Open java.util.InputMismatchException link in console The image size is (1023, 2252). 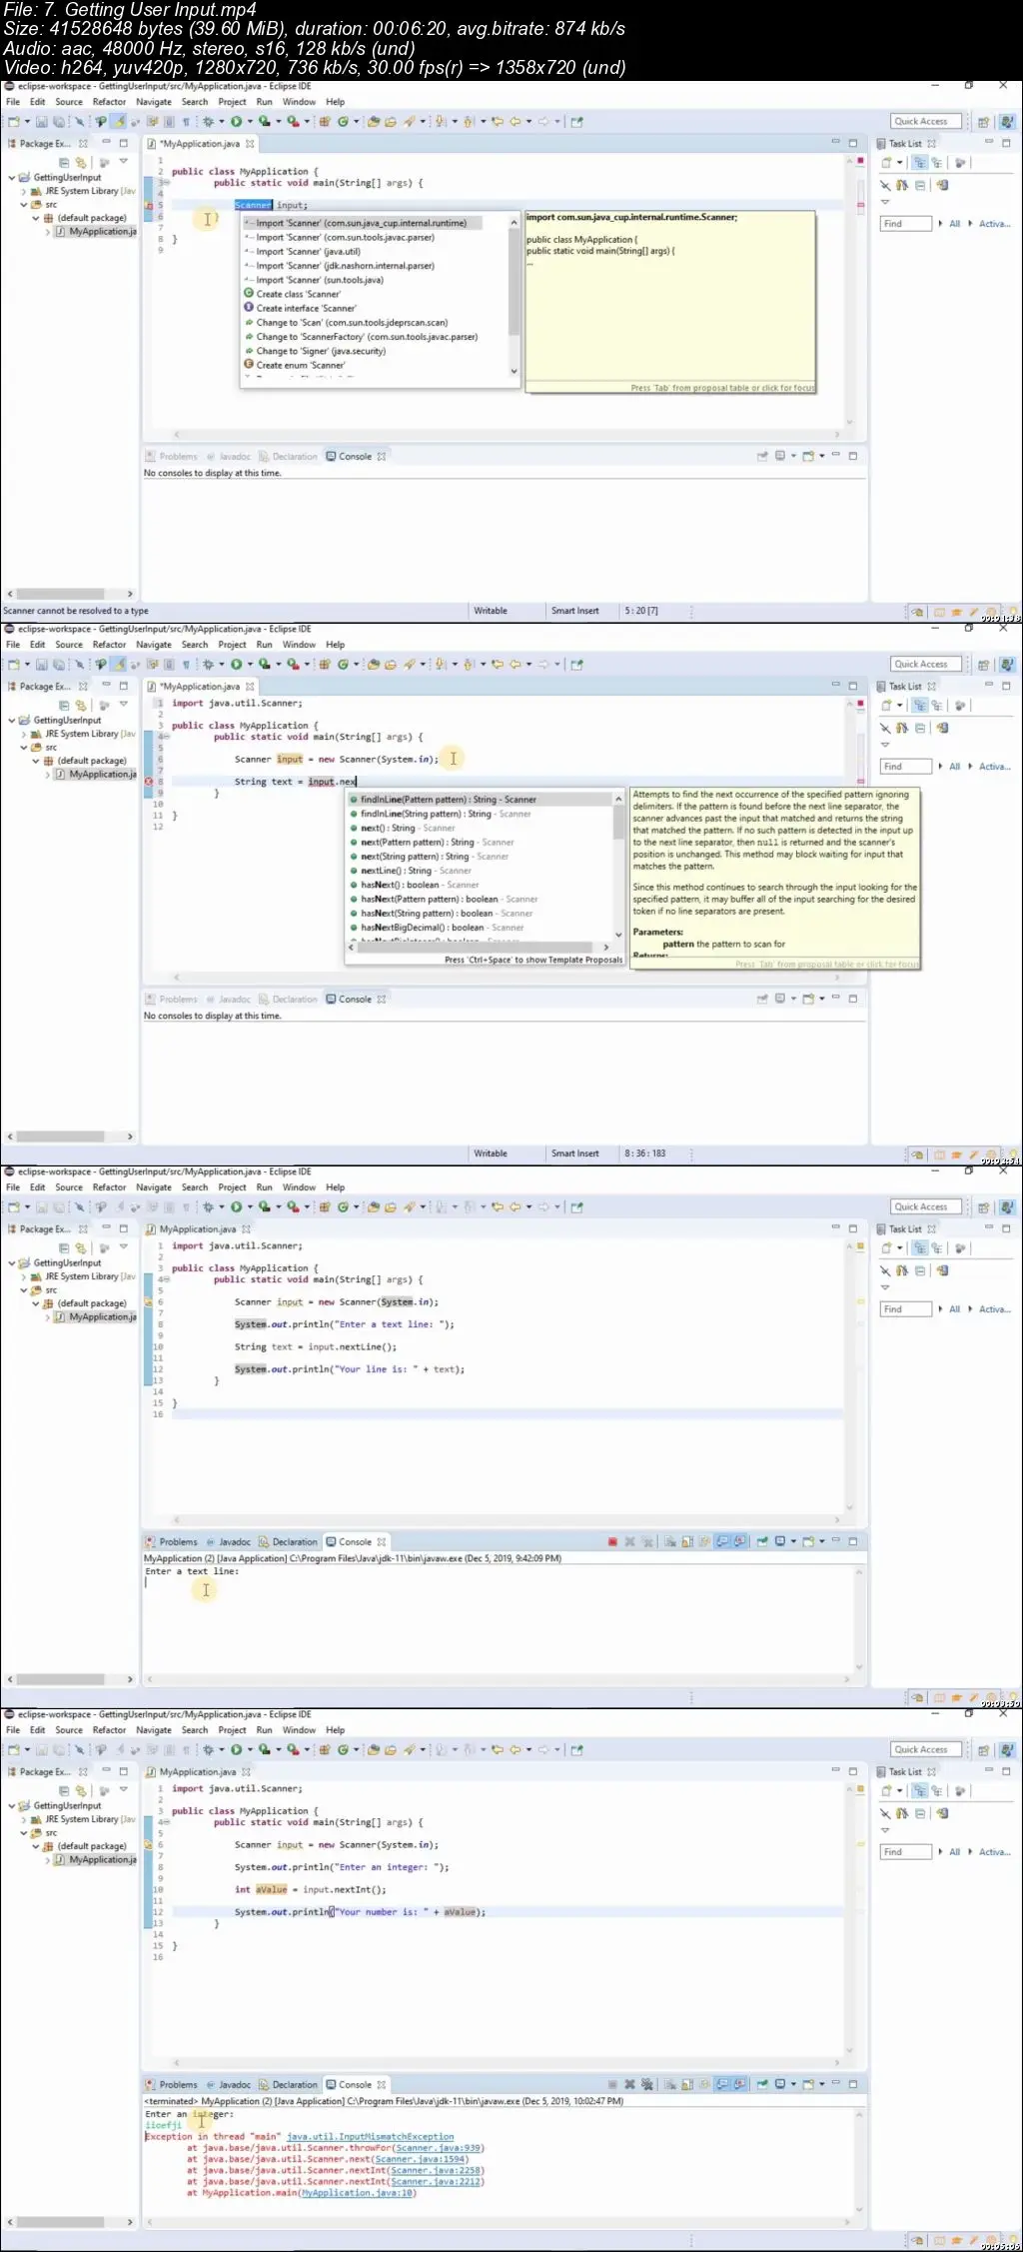coord(370,2137)
